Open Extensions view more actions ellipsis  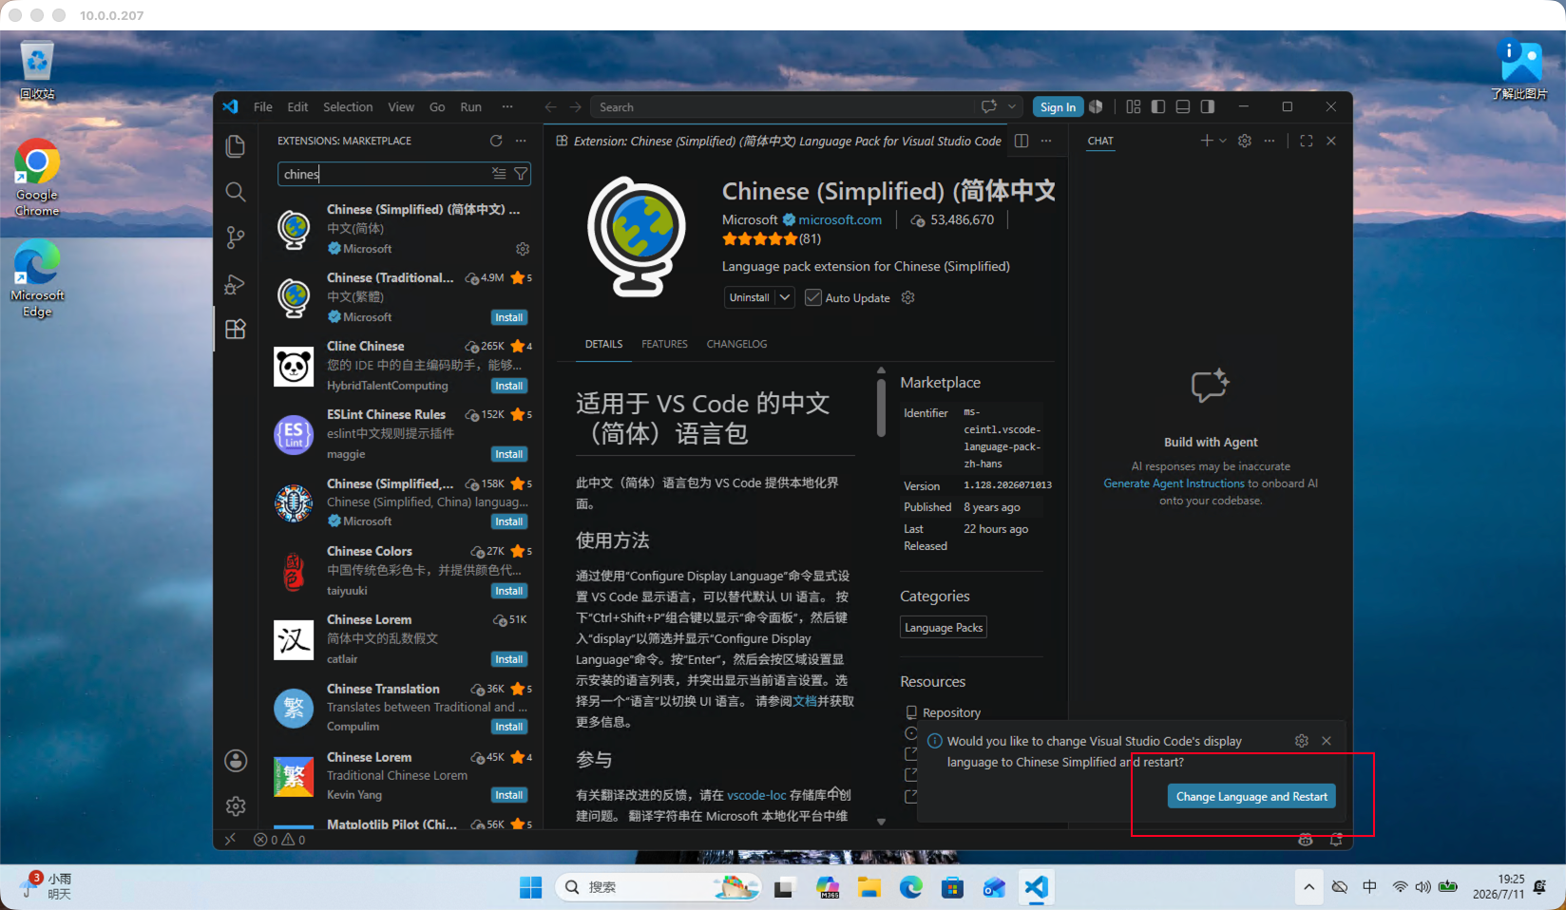[x=521, y=141]
